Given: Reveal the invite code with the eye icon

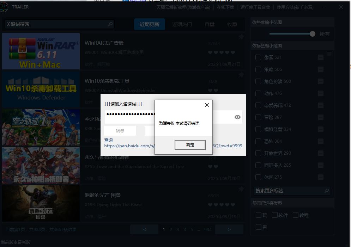Looking at the screenshot, I should (x=237, y=117).
